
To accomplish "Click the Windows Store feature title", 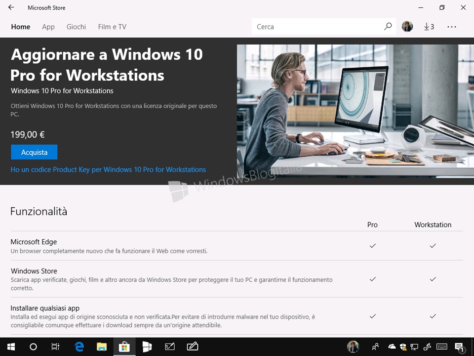I will pos(34,271).
